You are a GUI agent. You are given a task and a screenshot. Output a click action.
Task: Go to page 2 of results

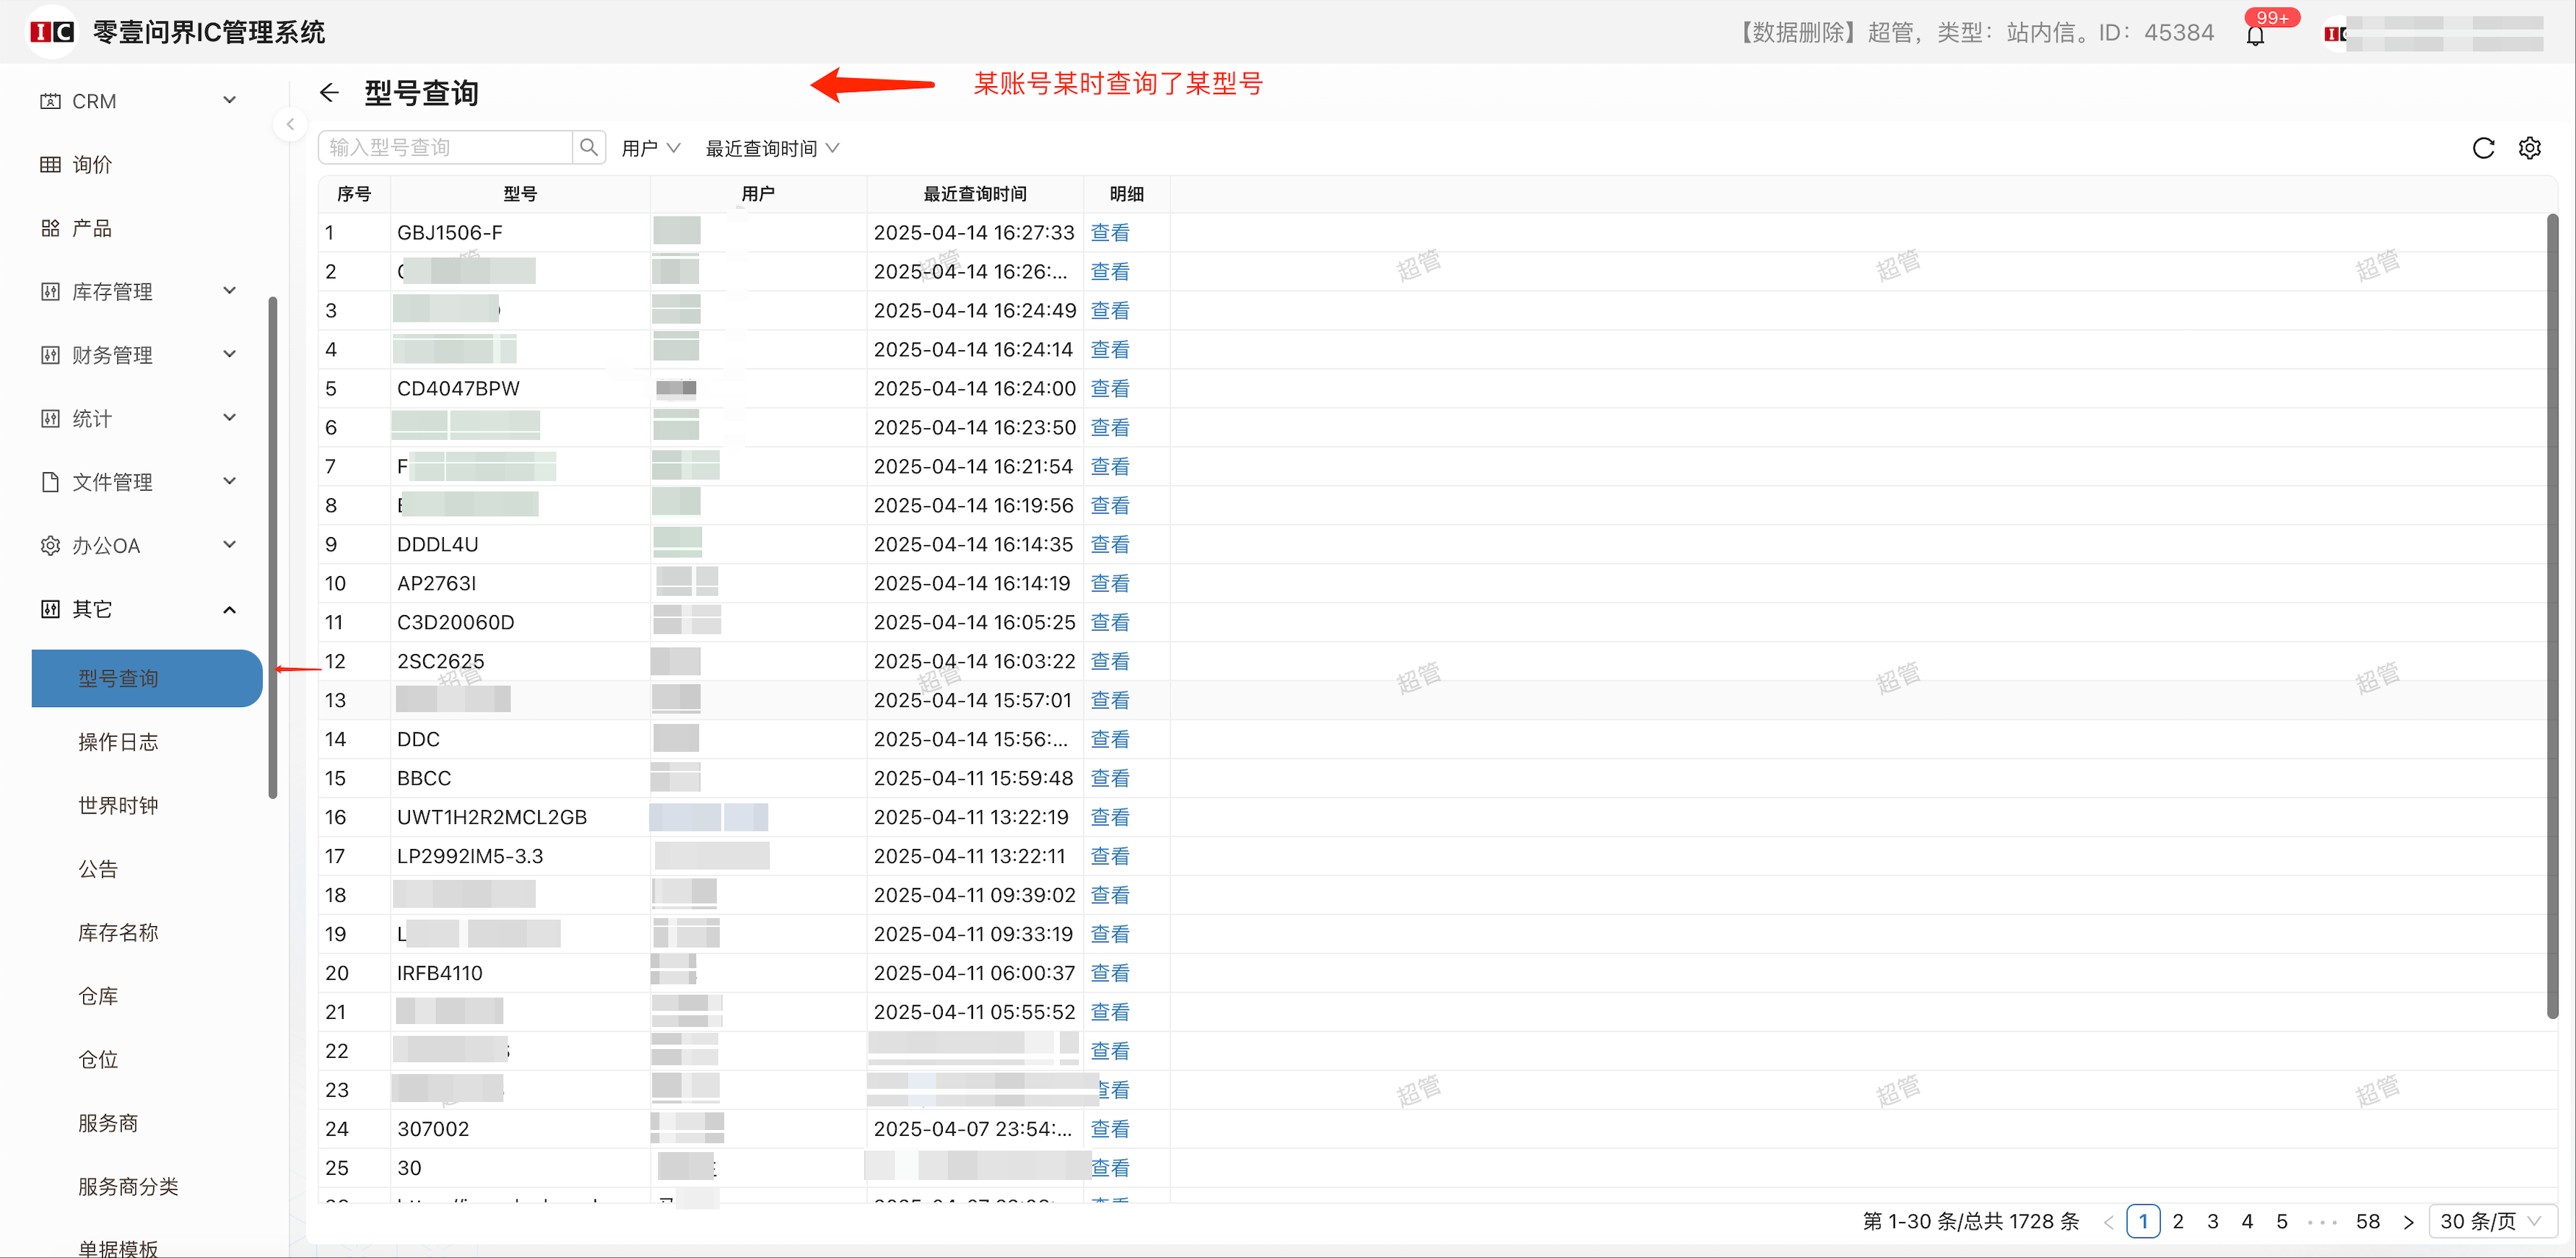coord(2178,1221)
